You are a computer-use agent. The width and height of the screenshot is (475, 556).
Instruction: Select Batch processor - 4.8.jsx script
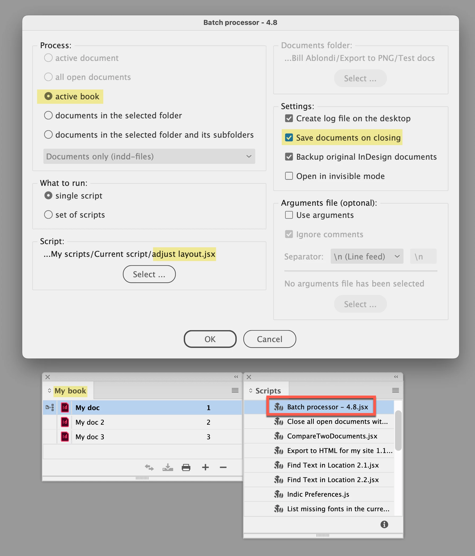(319, 407)
